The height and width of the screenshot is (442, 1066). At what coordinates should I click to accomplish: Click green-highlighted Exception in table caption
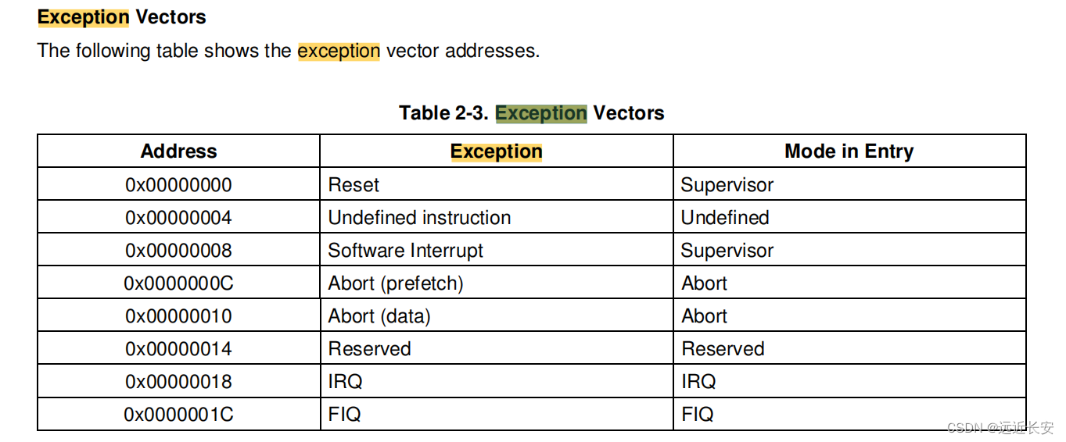coord(540,113)
